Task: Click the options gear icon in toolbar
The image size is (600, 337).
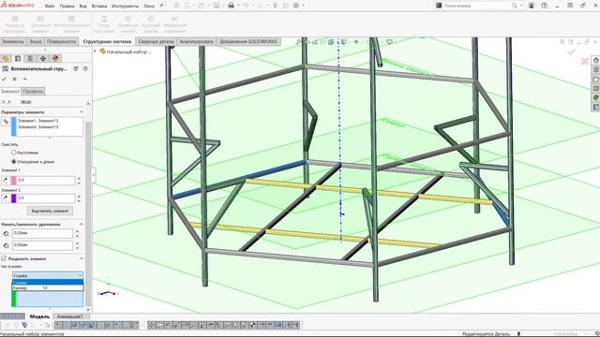Action: point(296,6)
